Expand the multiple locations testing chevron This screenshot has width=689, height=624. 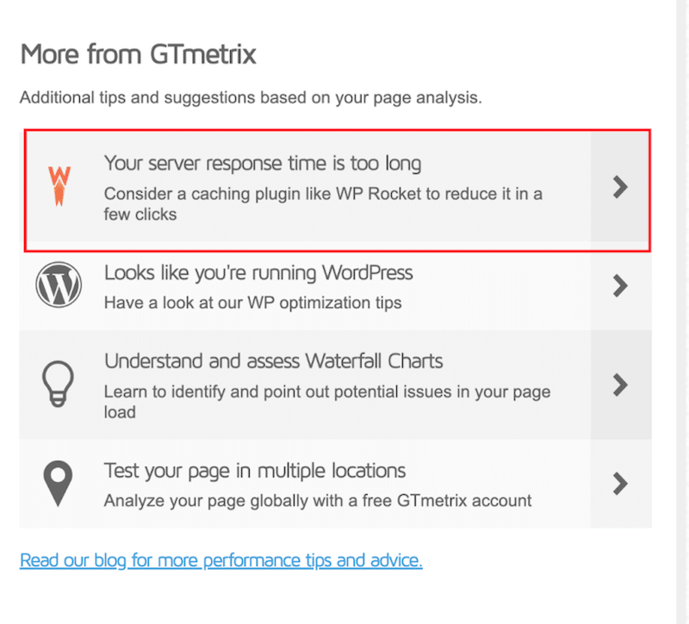pyautogui.click(x=622, y=484)
